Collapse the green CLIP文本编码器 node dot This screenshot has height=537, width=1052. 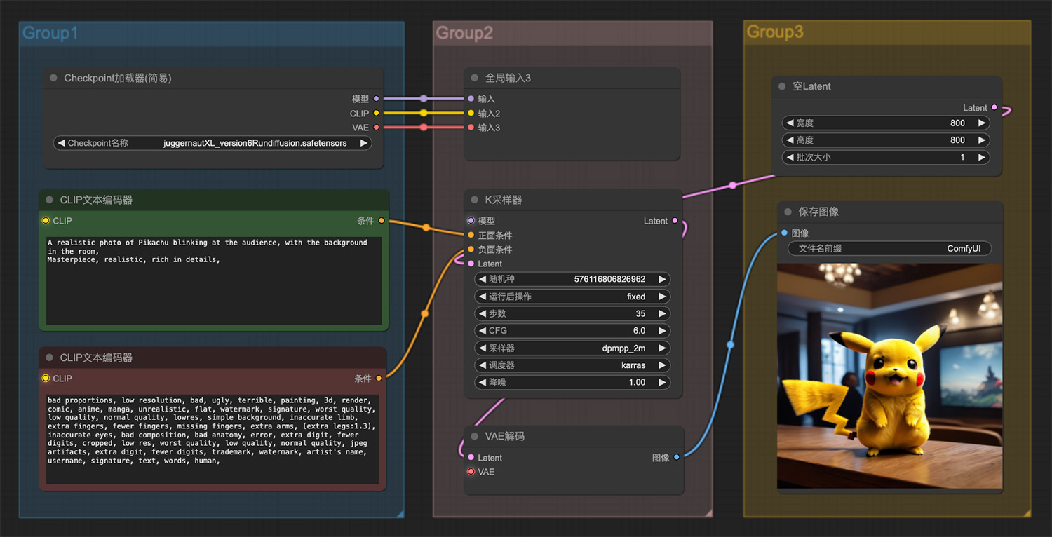[x=49, y=200]
